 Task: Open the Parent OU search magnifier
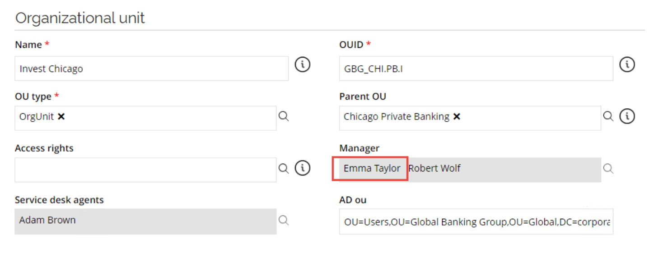(608, 116)
